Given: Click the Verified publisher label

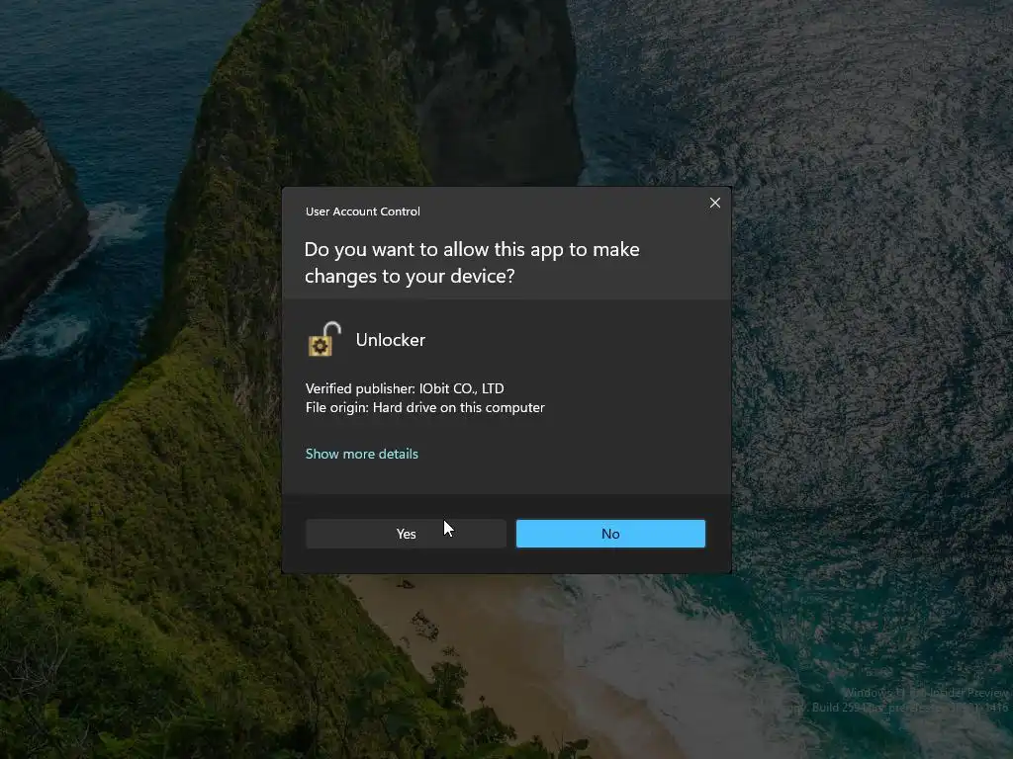Looking at the screenshot, I should tap(360, 388).
